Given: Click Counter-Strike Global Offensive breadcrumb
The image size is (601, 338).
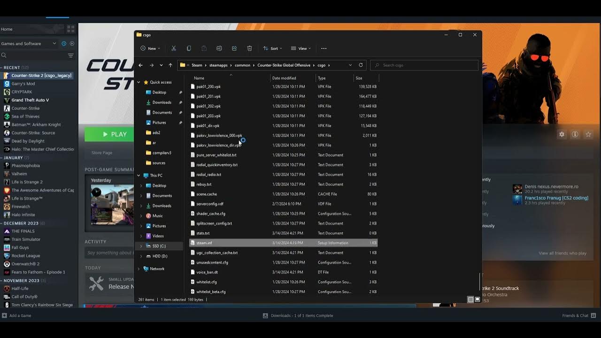Looking at the screenshot, I should (x=284, y=65).
